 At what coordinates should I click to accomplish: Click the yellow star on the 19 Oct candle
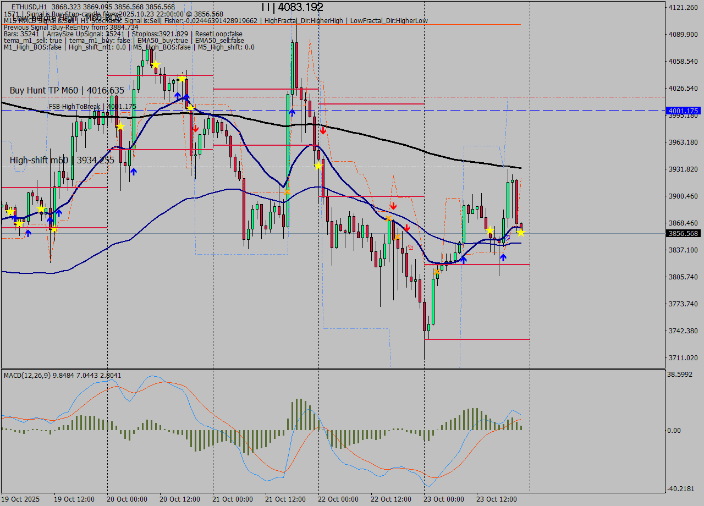click(x=10, y=212)
